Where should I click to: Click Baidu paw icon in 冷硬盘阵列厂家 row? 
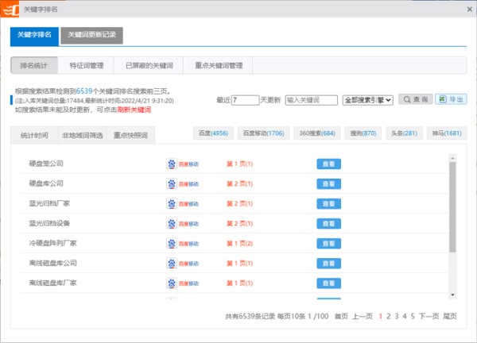tap(172, 243)
